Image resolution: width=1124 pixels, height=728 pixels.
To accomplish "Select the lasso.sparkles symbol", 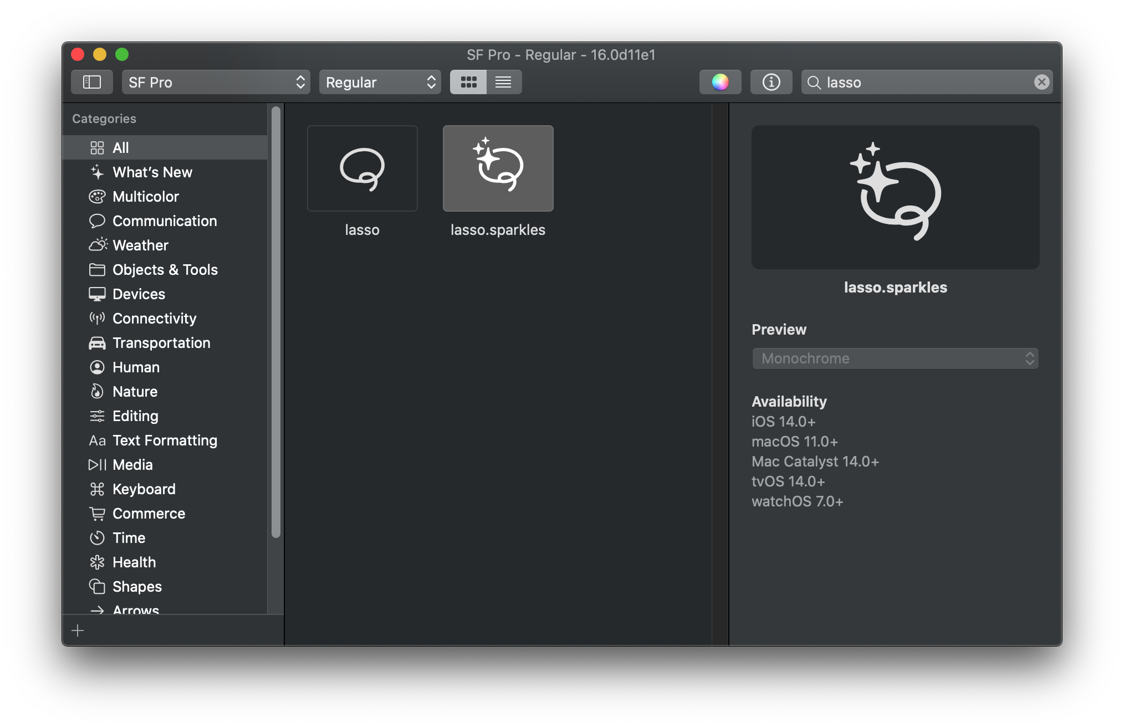I will pyautogui.click(x=498, y=168).
